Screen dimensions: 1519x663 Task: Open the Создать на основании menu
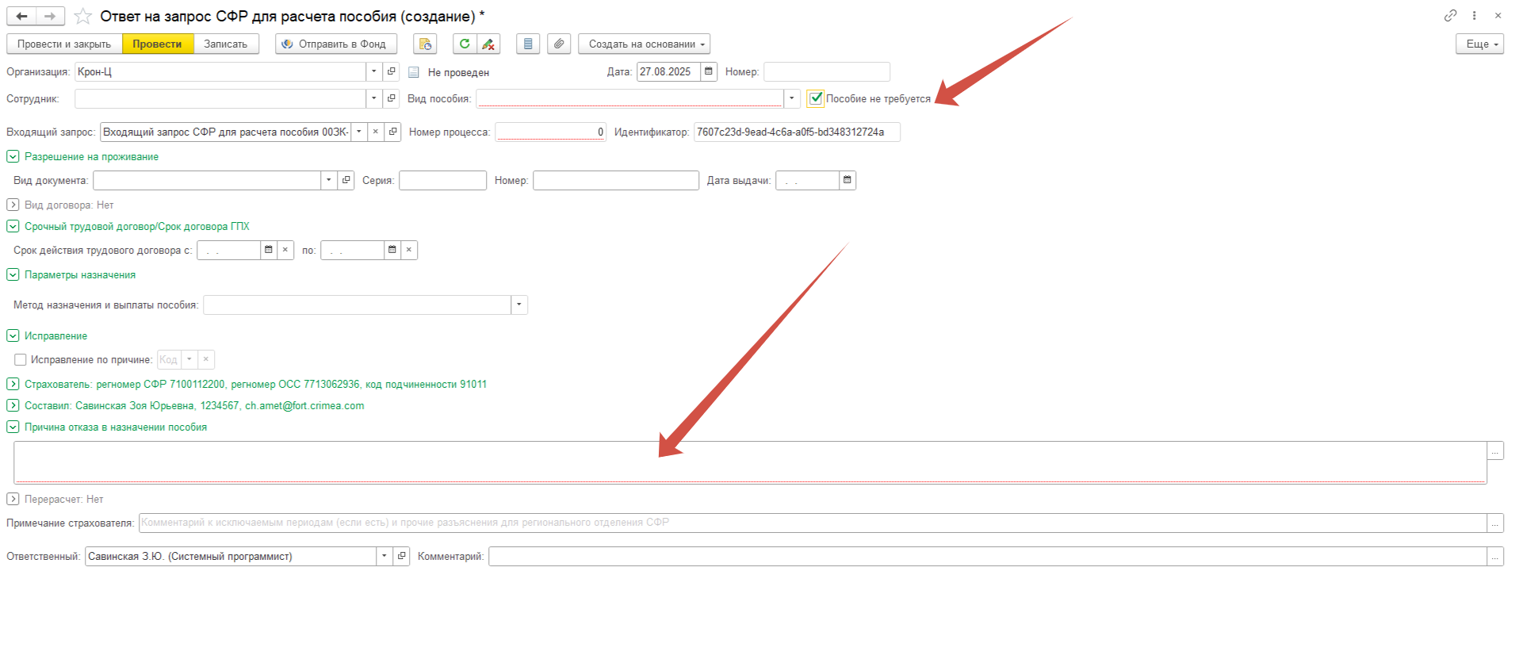coord(644,44)
